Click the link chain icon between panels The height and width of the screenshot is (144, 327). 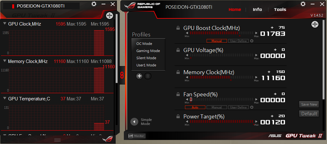(122, 75)
